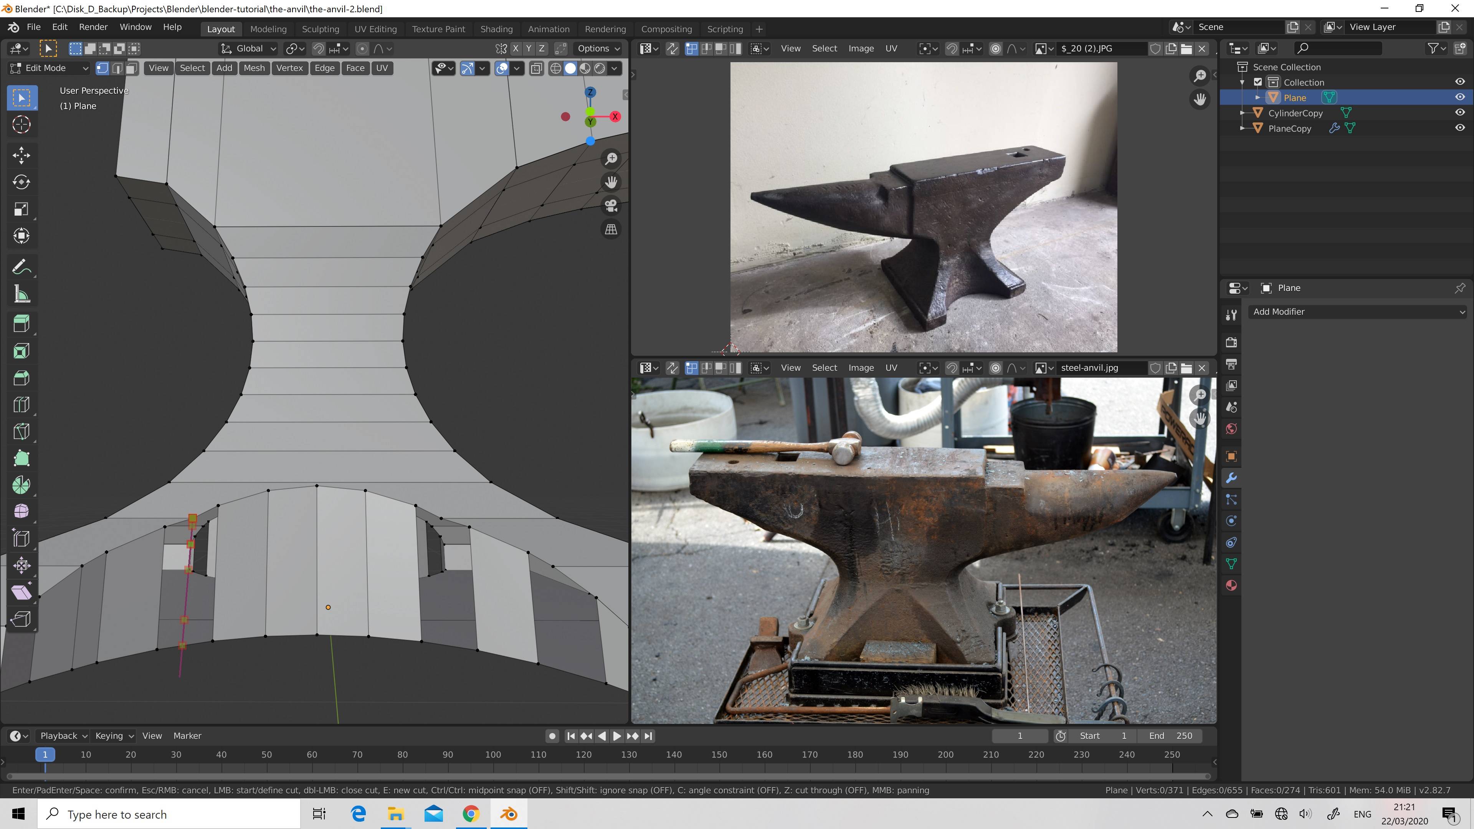Screen dimensions: 1474x829
Task: Open Material Properties via the sphere icon
Action: 1231,585
